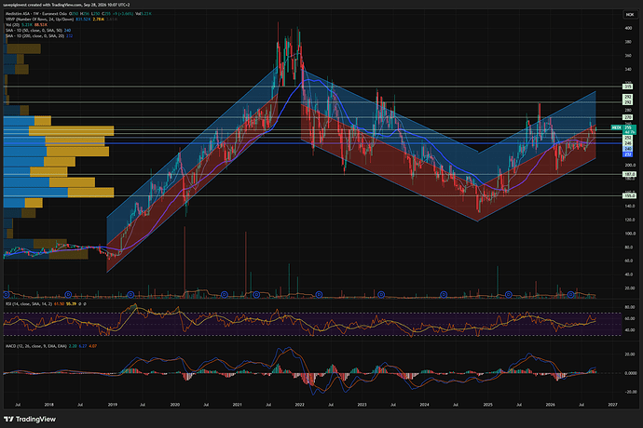Click the dividend marker in spring 2025
This screenshot has height=428, width=643.
coord(509,294)
